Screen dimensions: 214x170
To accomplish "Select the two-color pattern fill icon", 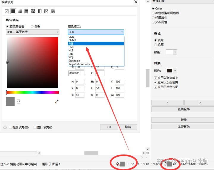I will coord(40,11).
